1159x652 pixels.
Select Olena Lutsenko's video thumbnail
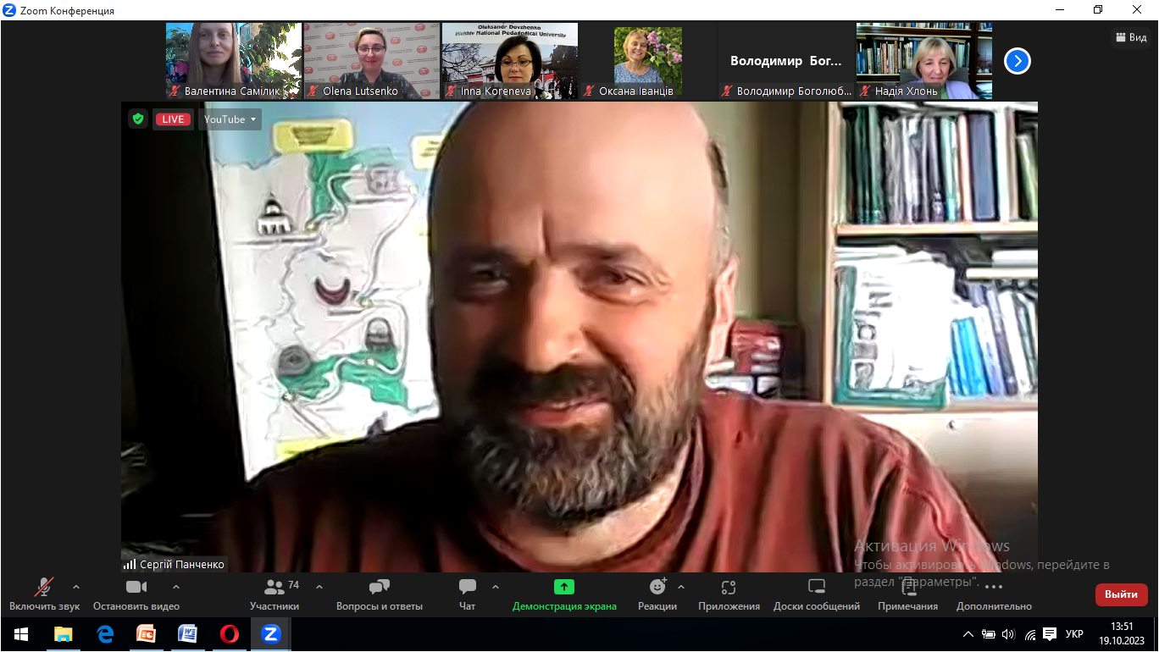click(x=372, y=60)
